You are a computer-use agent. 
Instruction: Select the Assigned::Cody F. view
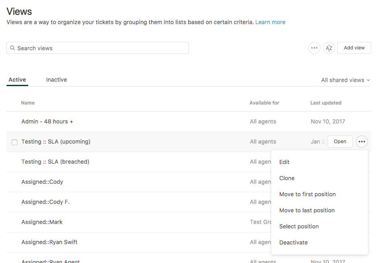pos(46,202)
